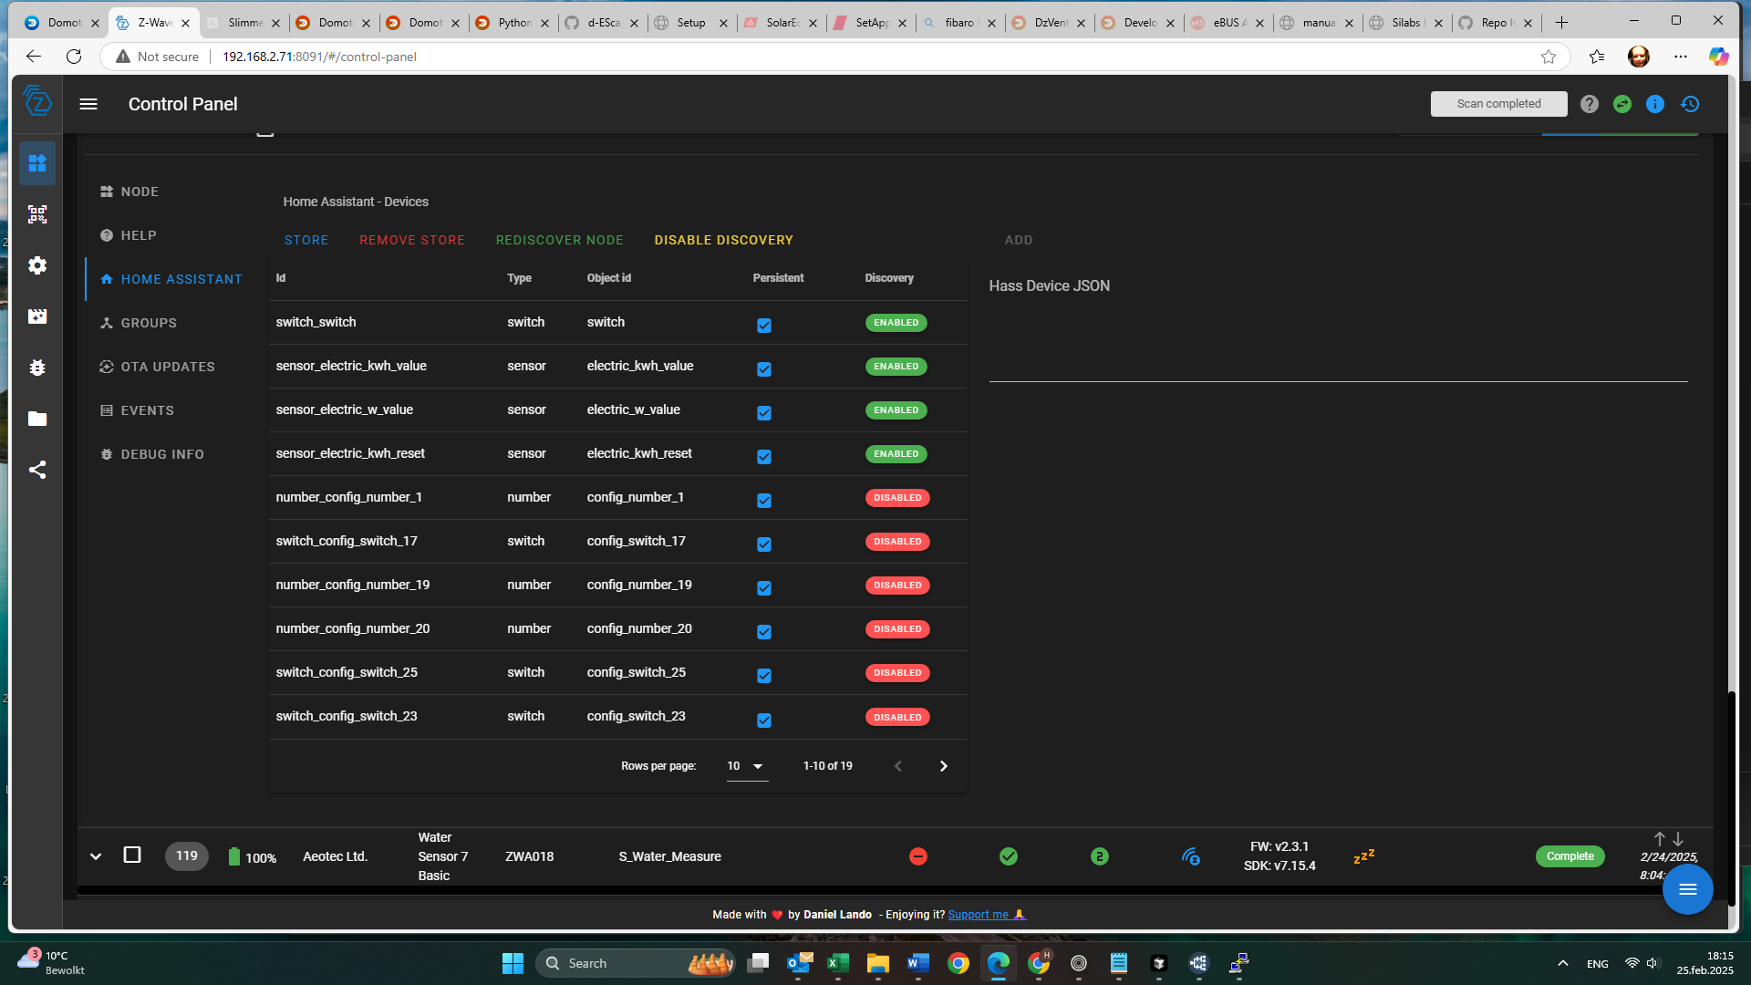
Task: Sort node column descending arrow
Action: point(1678,838)
